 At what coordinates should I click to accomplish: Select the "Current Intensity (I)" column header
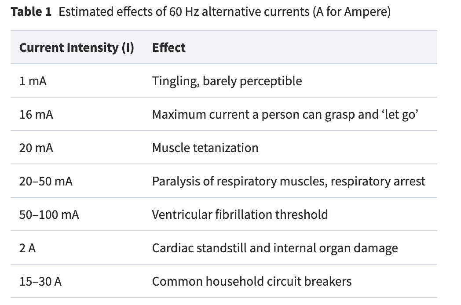77,47
